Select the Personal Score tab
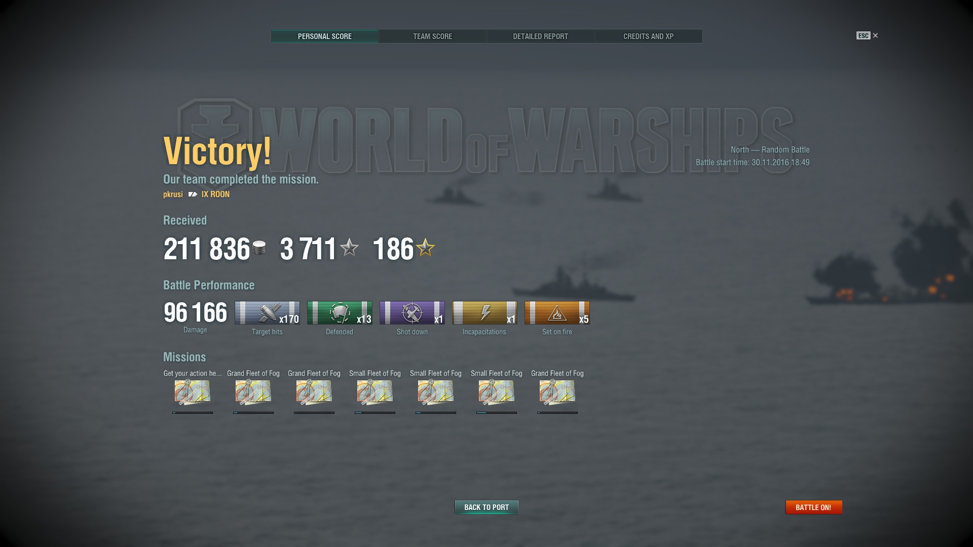 tap(324, 36)
